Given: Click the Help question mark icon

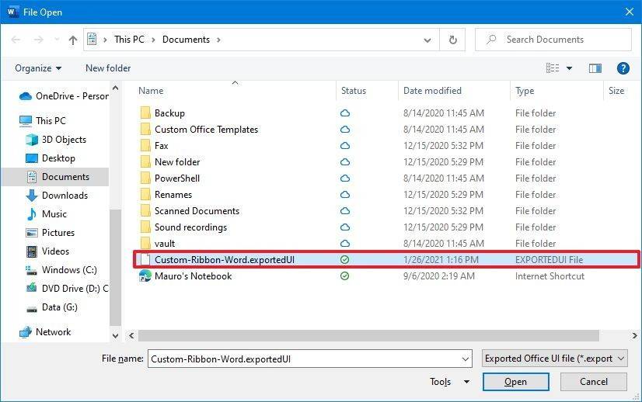Looking at the screenshot, I should pos(623,68).
